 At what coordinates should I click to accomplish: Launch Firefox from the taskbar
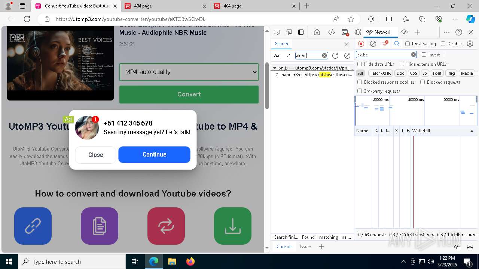[190, 262]
